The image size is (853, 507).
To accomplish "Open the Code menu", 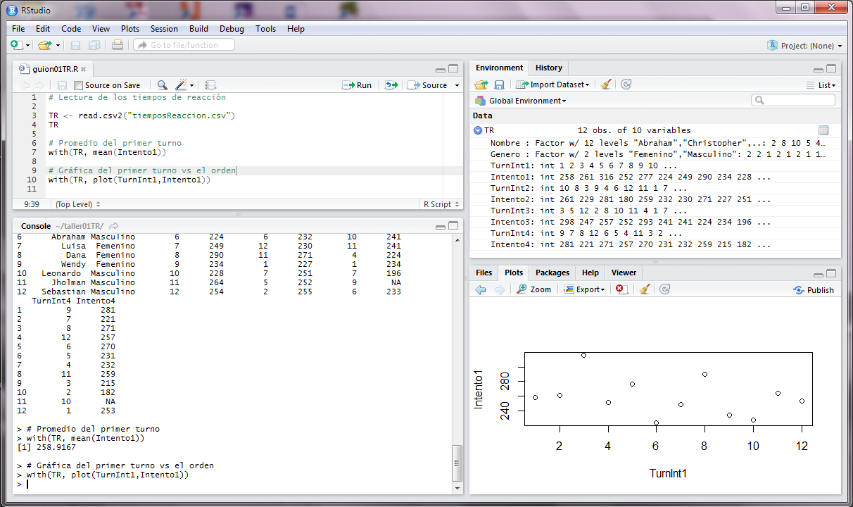I will (x=71, y=29).
